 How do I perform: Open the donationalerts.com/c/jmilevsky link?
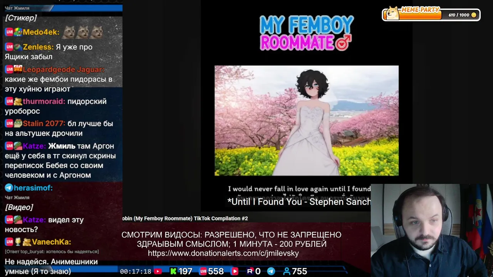click(x=223, y=253)
